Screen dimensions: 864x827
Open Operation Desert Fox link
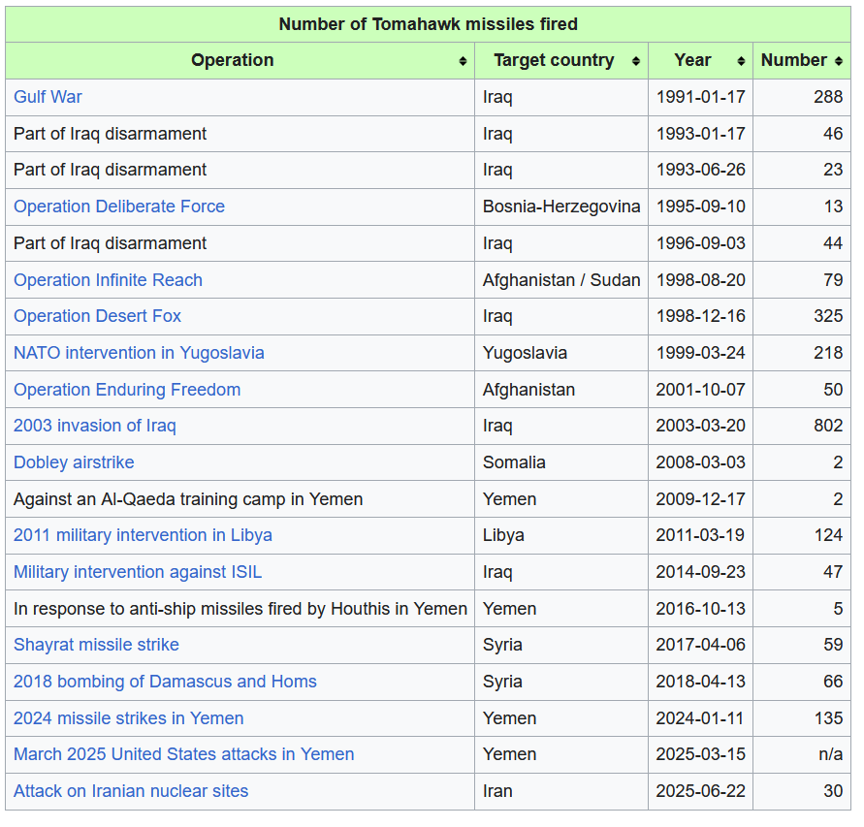tap(97, 316)
